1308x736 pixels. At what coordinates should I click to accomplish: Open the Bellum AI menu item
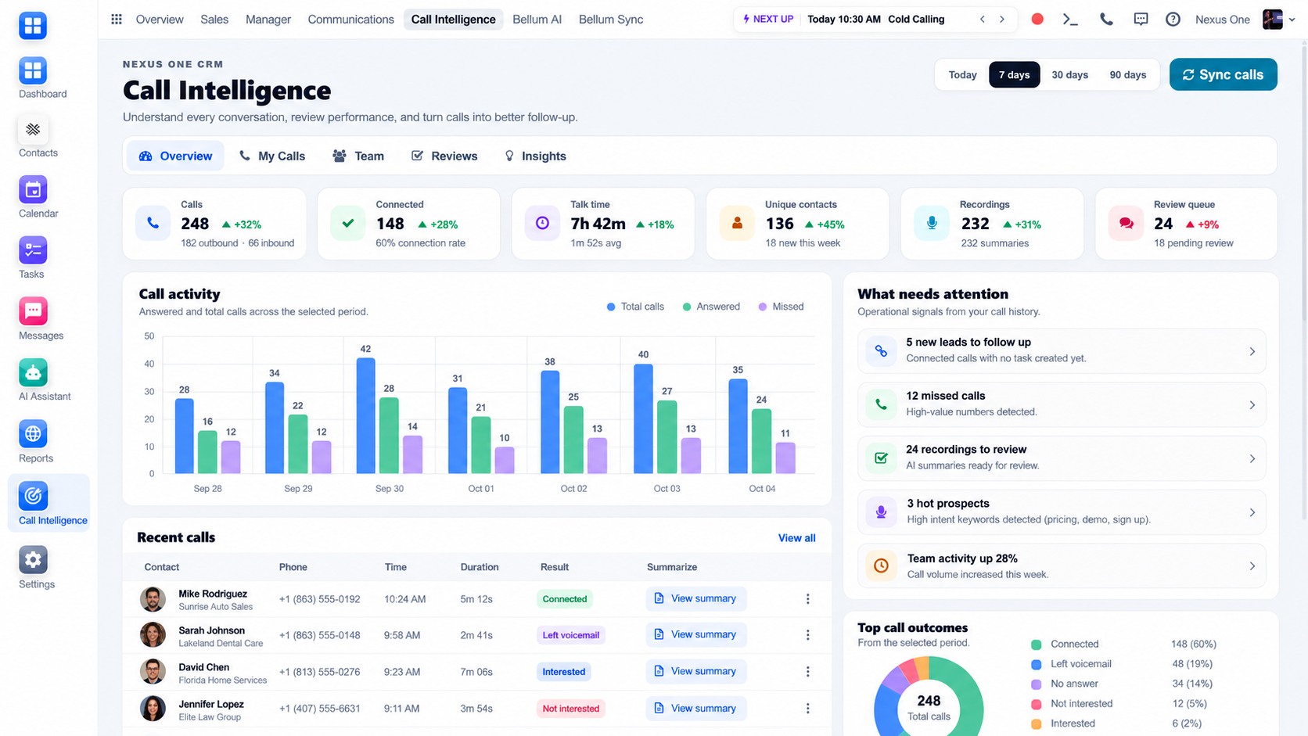click(537, 20)
